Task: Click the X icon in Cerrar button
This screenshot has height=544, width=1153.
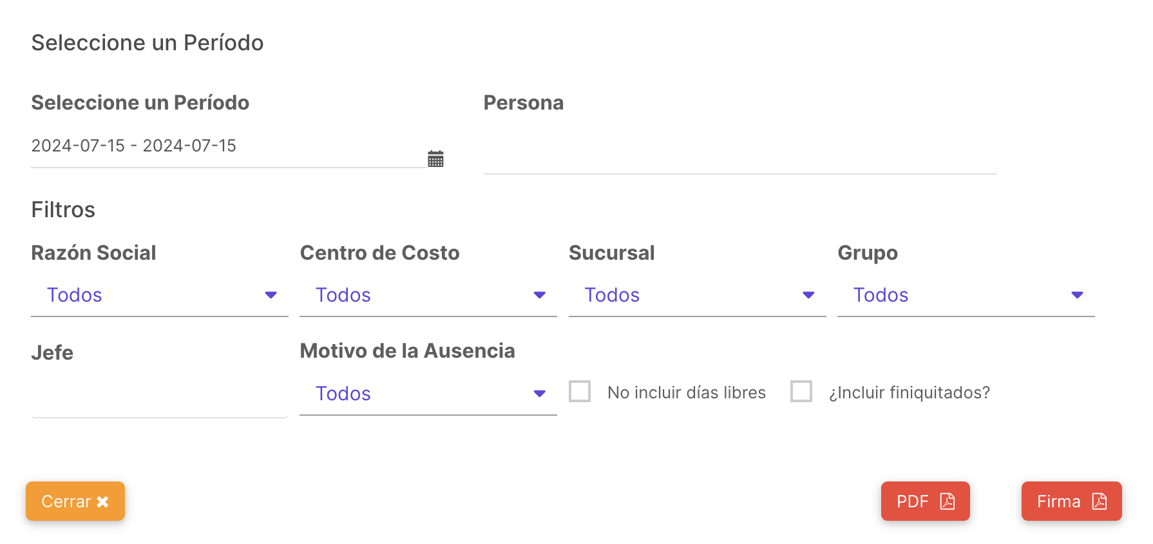Action: click(x=102, y=501)
